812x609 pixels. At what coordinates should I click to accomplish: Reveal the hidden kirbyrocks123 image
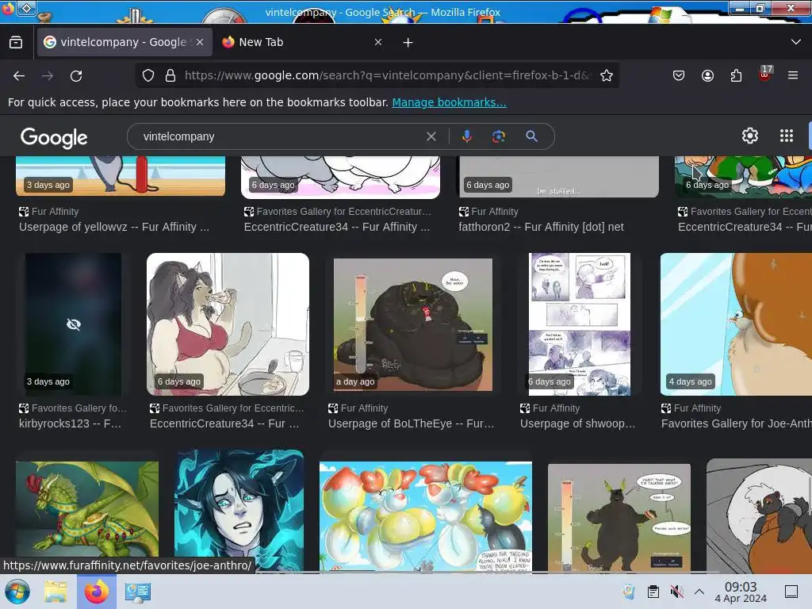pos(74,324)
